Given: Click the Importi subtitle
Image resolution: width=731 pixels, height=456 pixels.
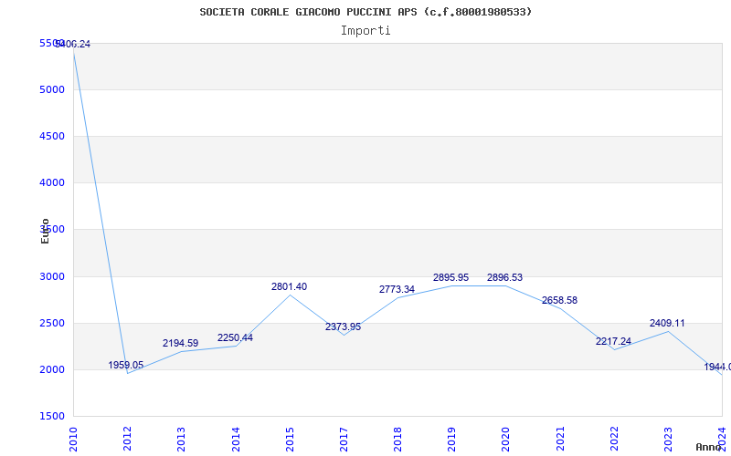Looking at the screenshot, I should (x=365, y=31).
